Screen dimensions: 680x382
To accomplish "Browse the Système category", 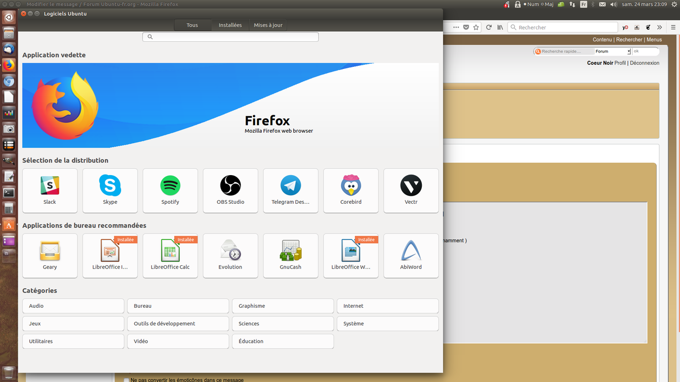I will (388, 324).
